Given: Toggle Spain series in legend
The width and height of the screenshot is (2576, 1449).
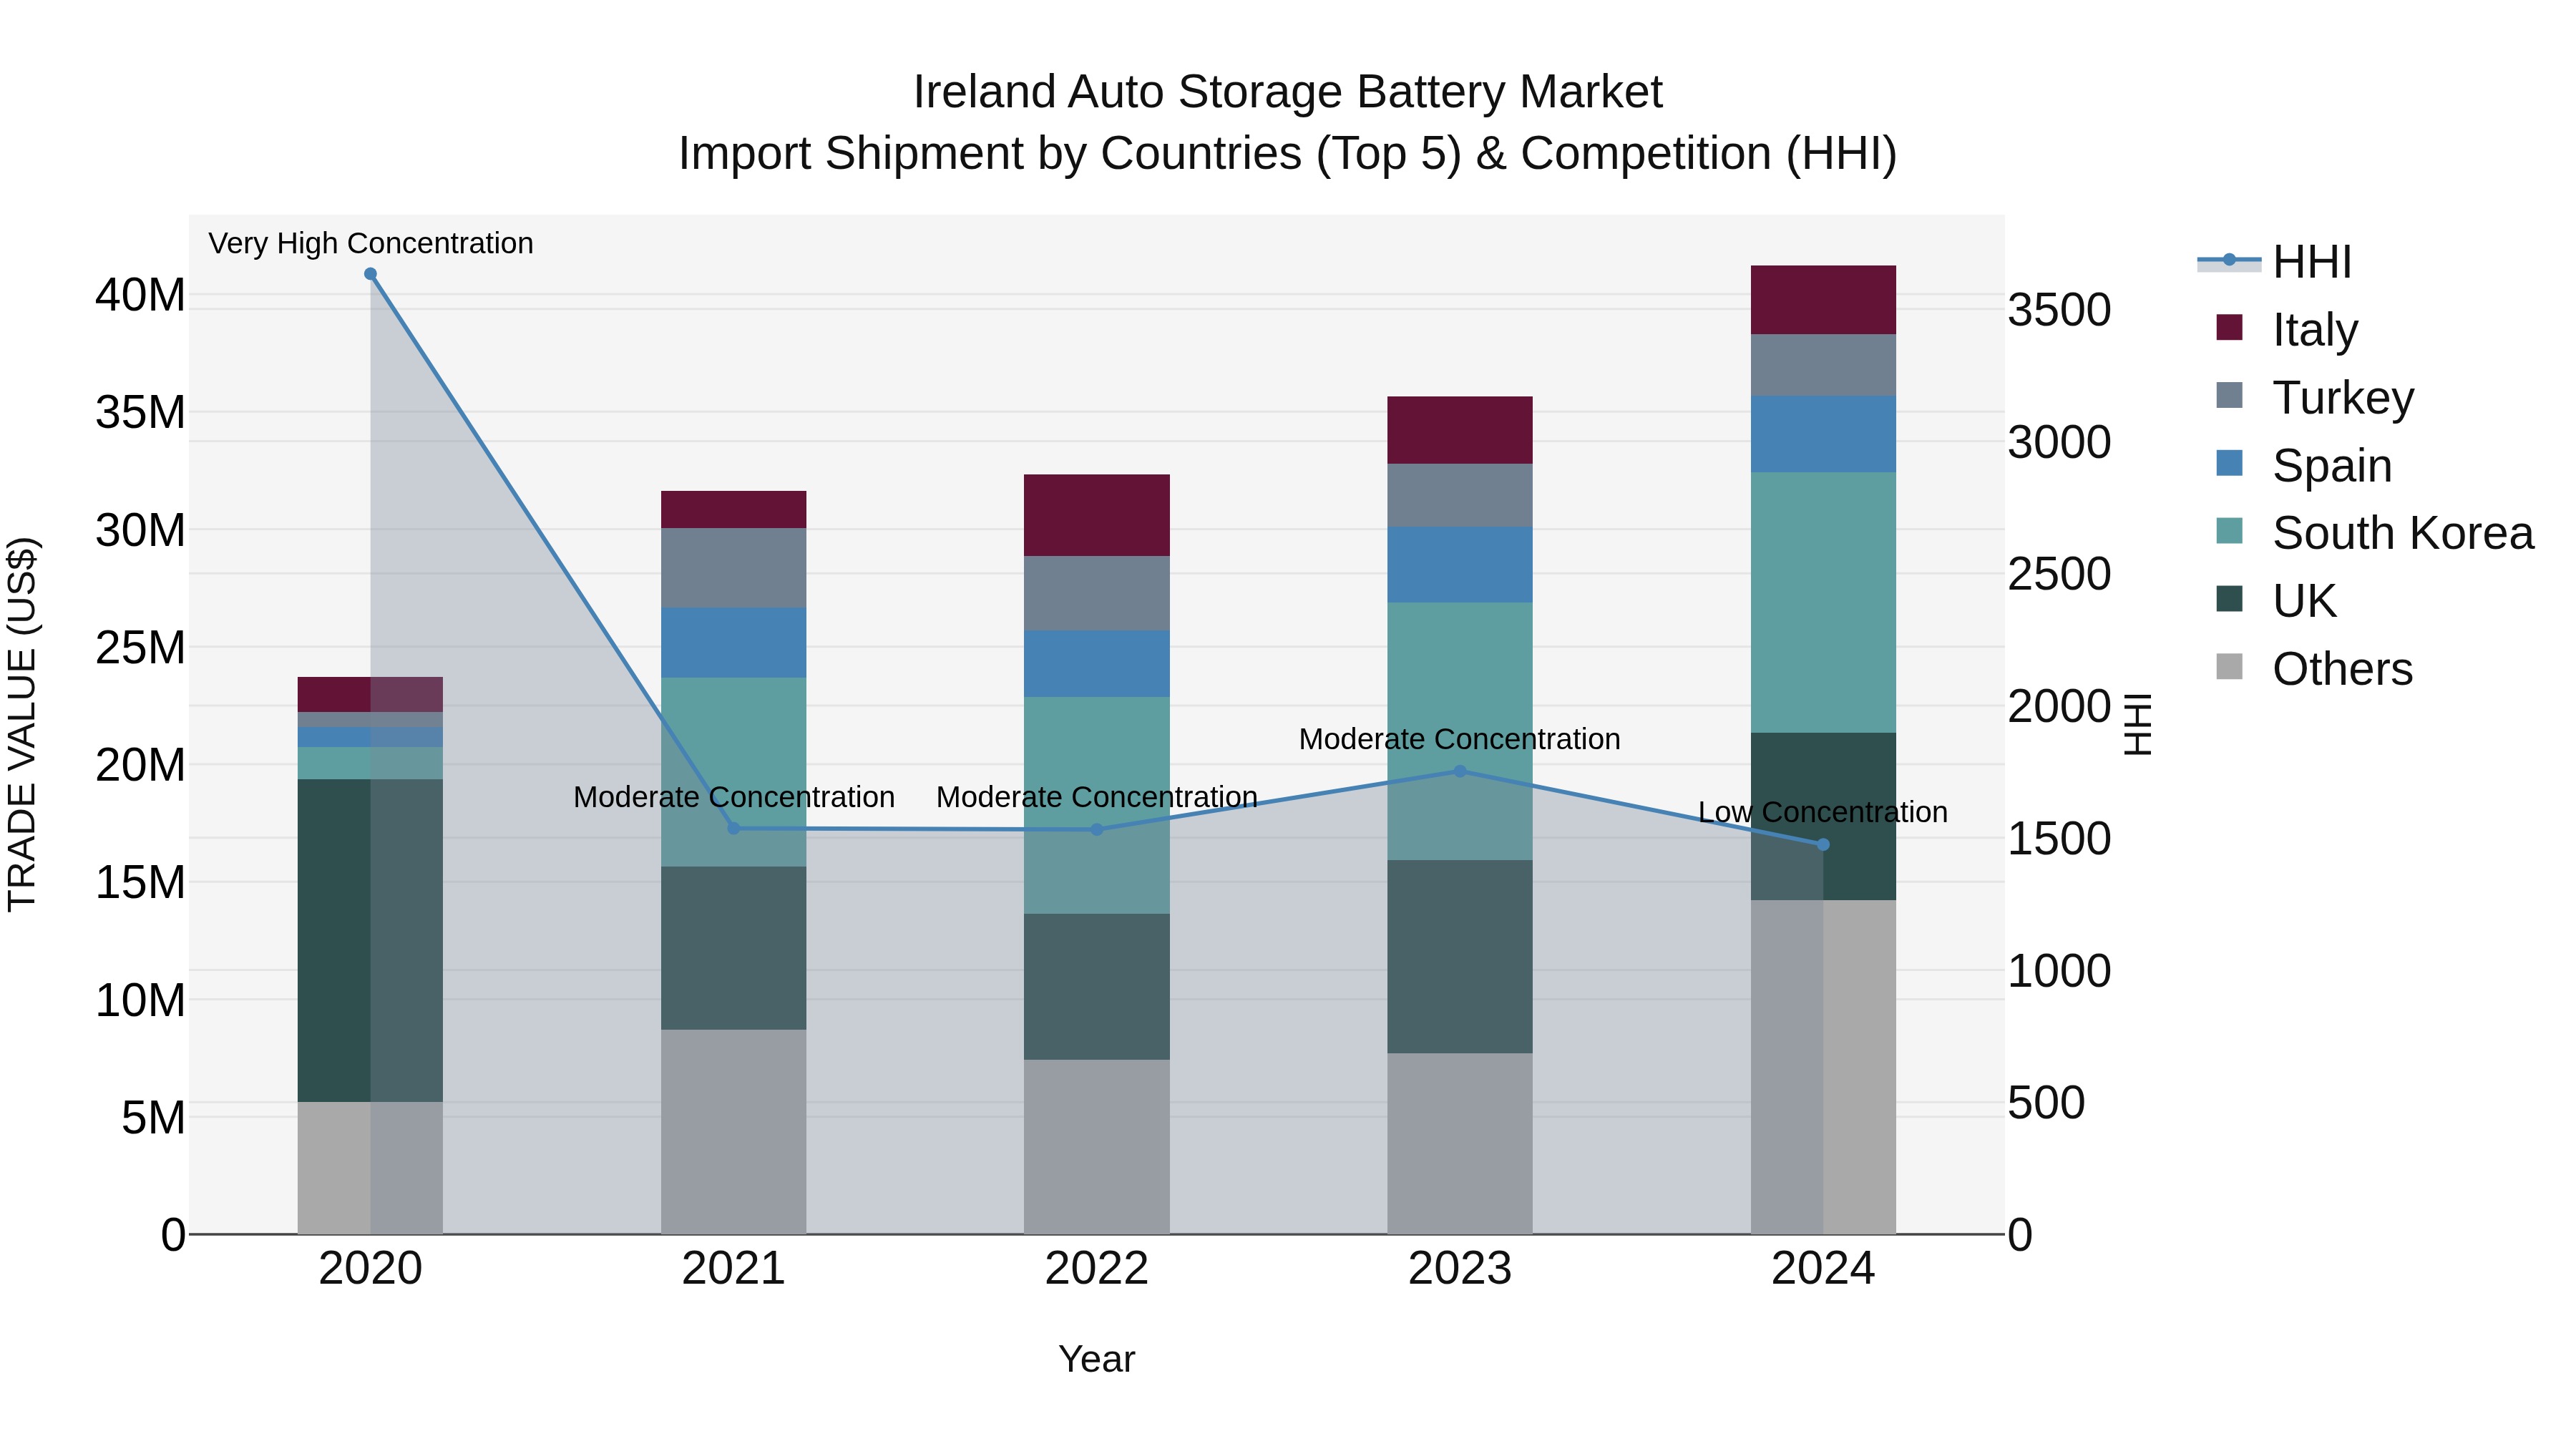Looking at the screenshot, I should point(2303,465).
